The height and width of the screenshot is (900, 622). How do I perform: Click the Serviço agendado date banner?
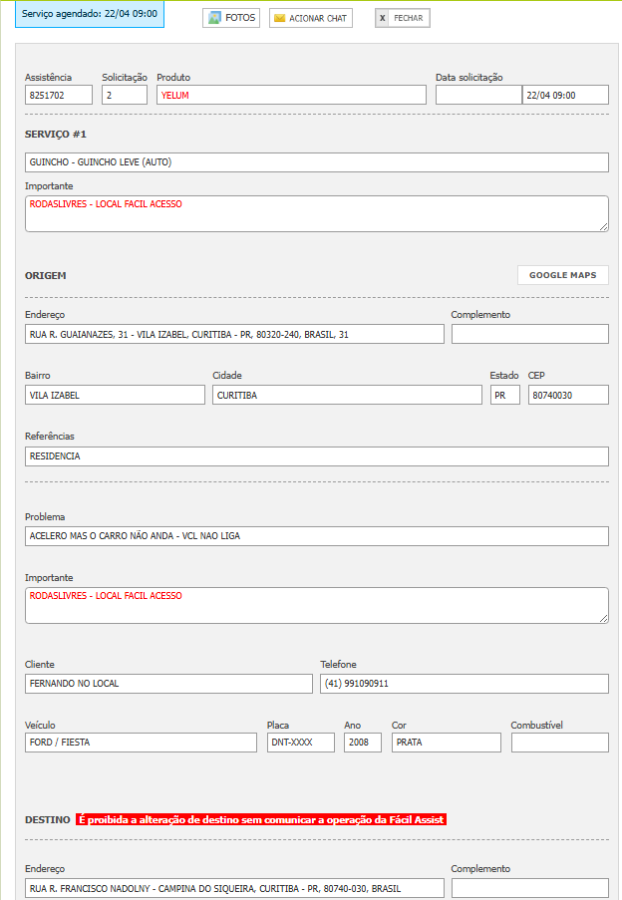90,15
